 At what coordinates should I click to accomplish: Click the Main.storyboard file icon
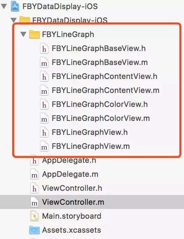(34, 216)
